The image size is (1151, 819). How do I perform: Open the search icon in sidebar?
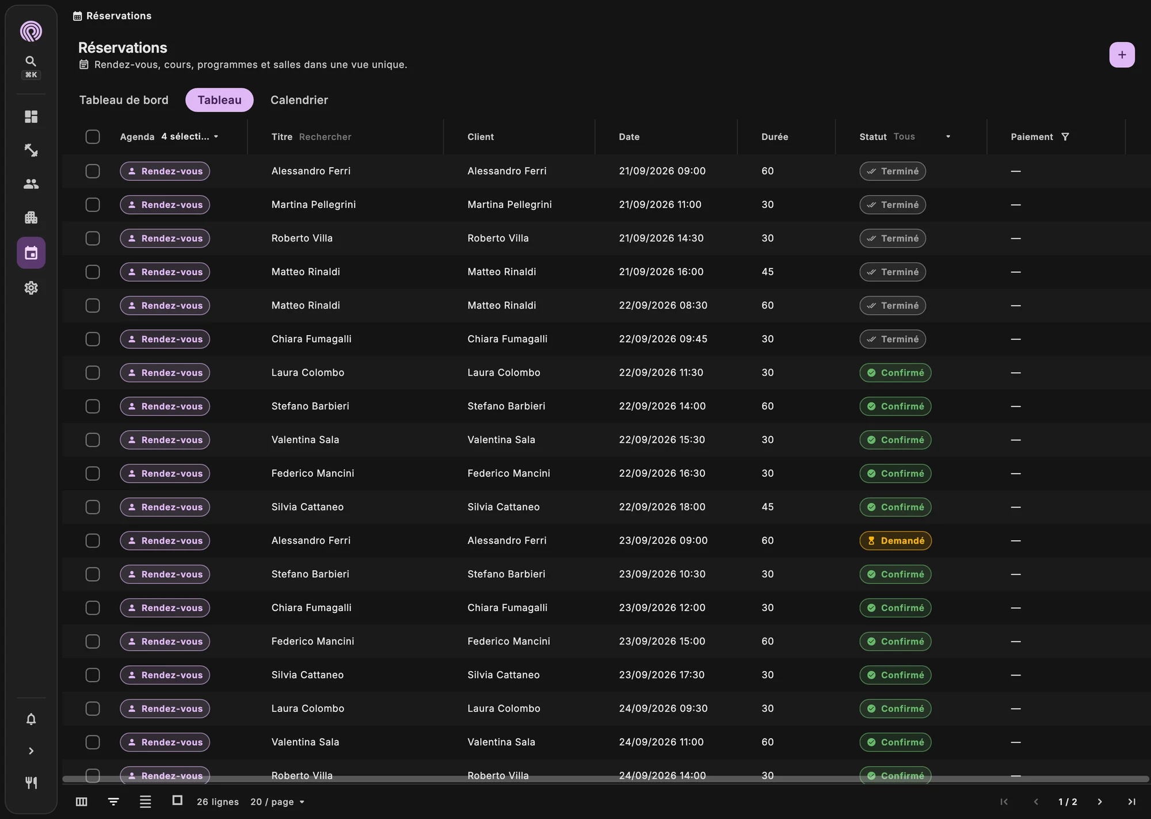point(31,62)
